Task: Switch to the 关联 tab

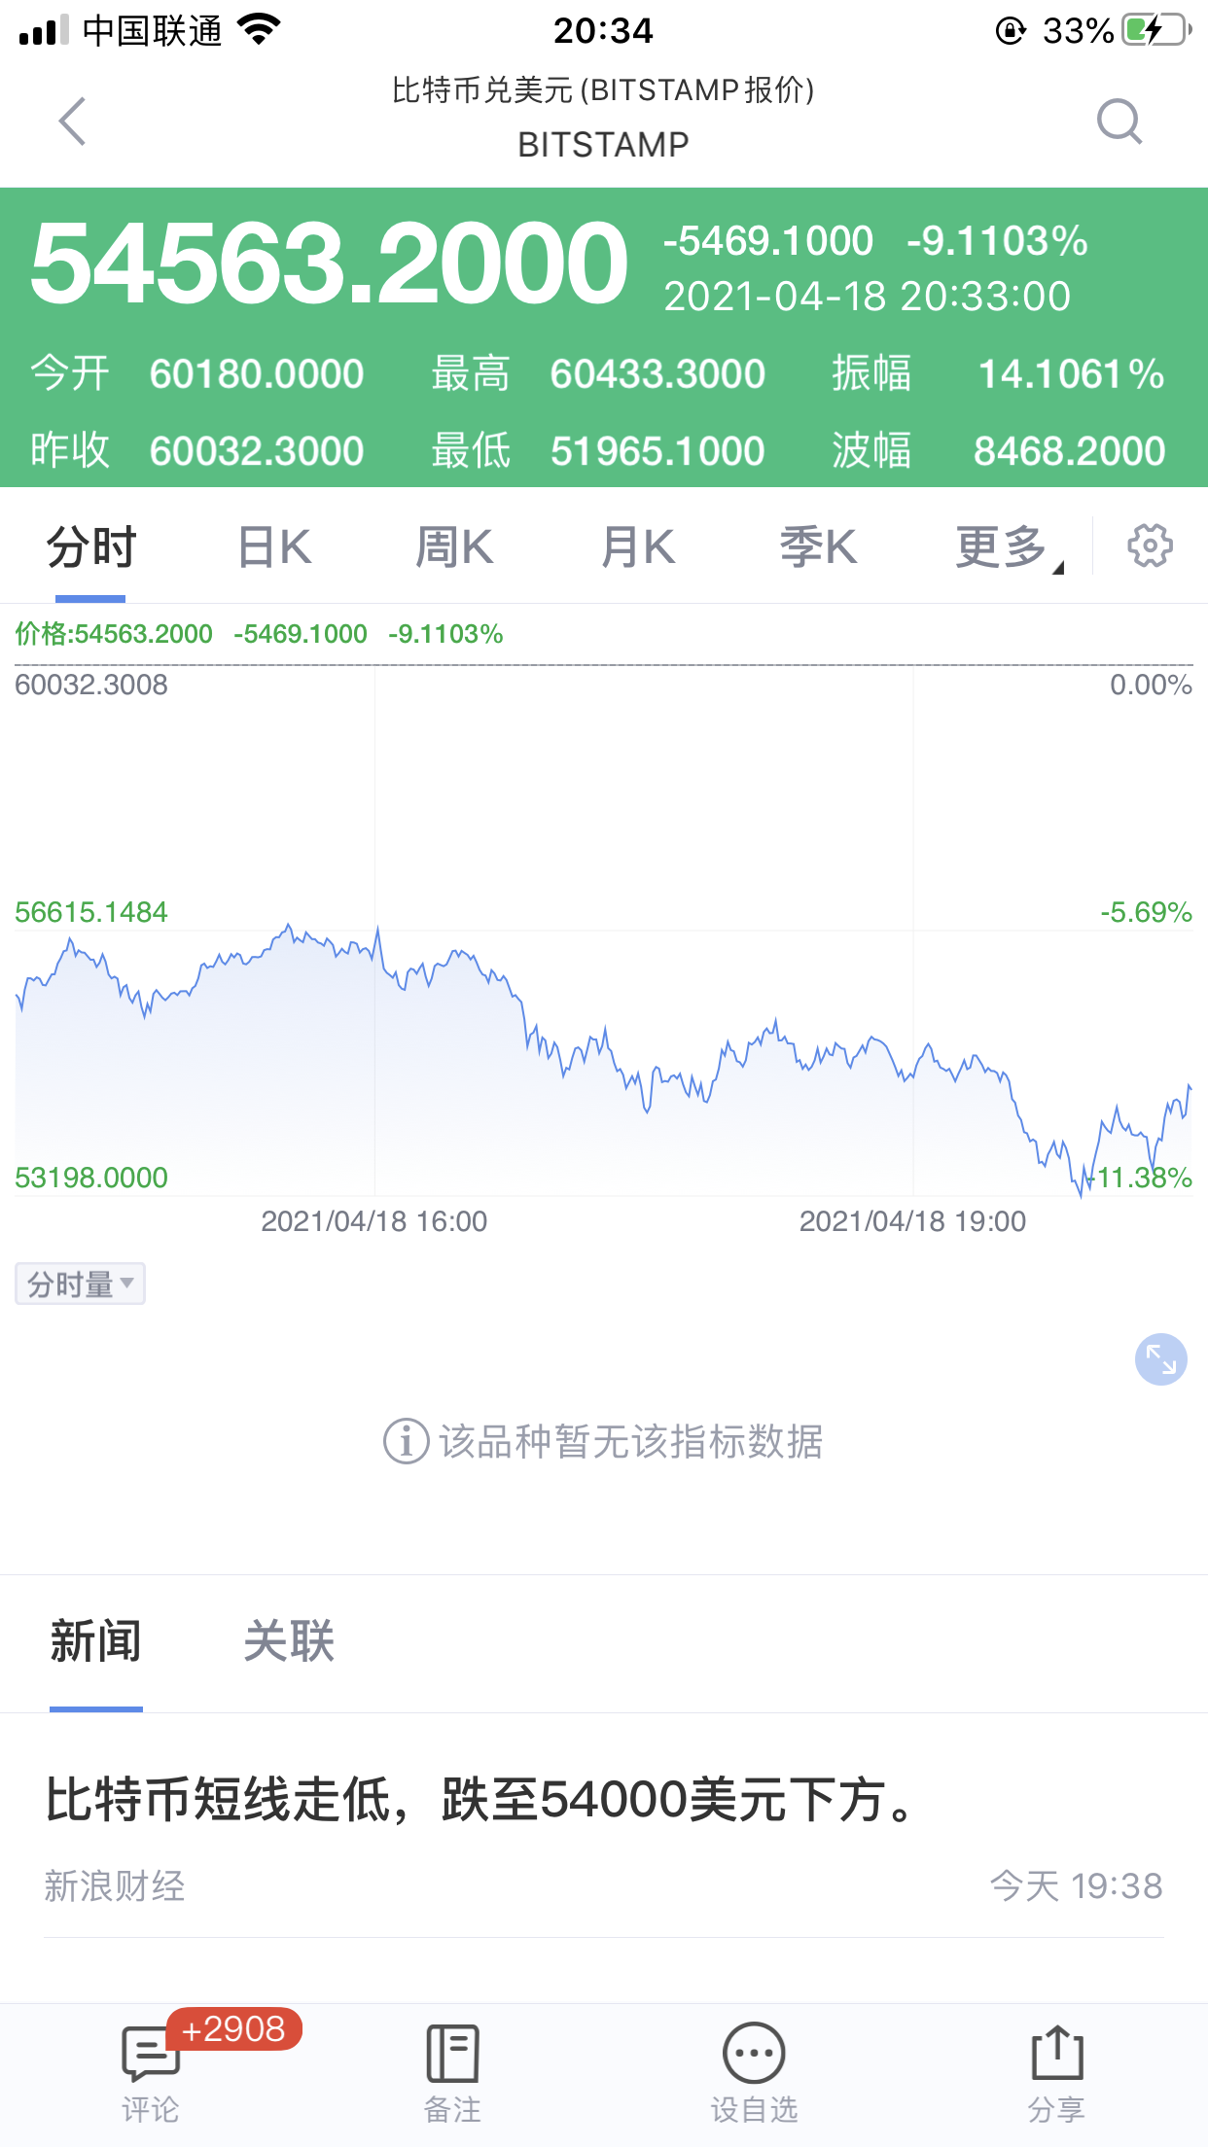Action: (289, 1641)
